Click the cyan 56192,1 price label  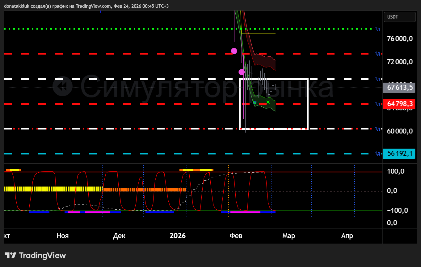399,154
